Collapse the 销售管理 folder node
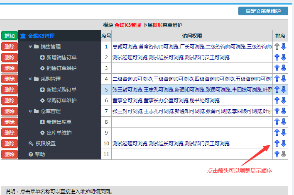This screenshot has width=294, height=195. [x=30, y=46]
